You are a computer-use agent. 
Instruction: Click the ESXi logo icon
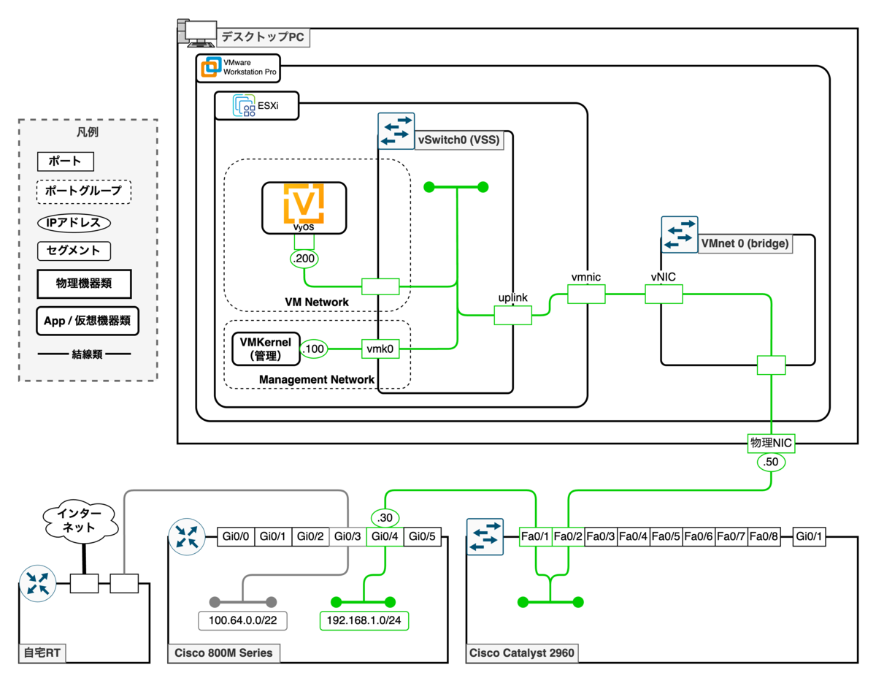(x=244, y=106)
